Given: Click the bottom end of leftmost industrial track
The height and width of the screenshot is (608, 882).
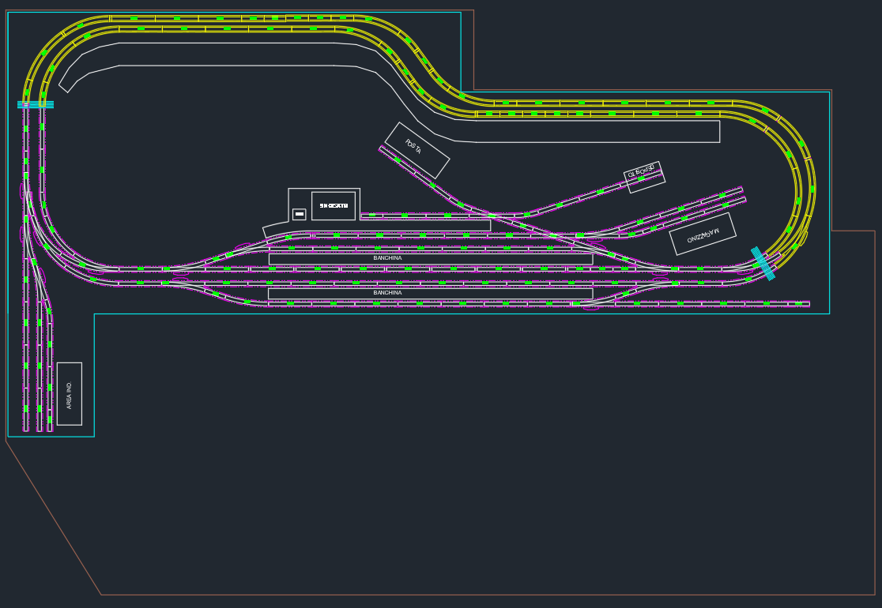Looking at the screenshot, I should point(26,428).
